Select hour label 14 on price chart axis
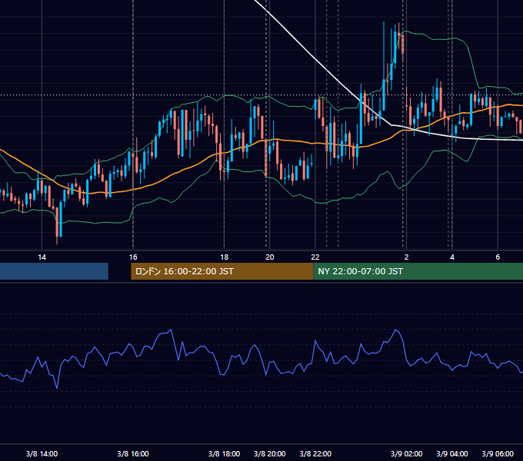Screen dimensions: 523x461 (x=42, y=257)
